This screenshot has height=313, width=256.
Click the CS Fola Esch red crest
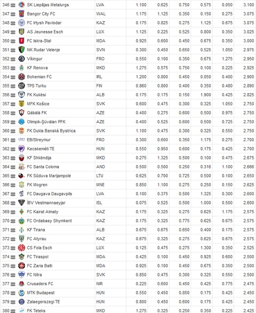pyautogui.click(x=22, y=248)
